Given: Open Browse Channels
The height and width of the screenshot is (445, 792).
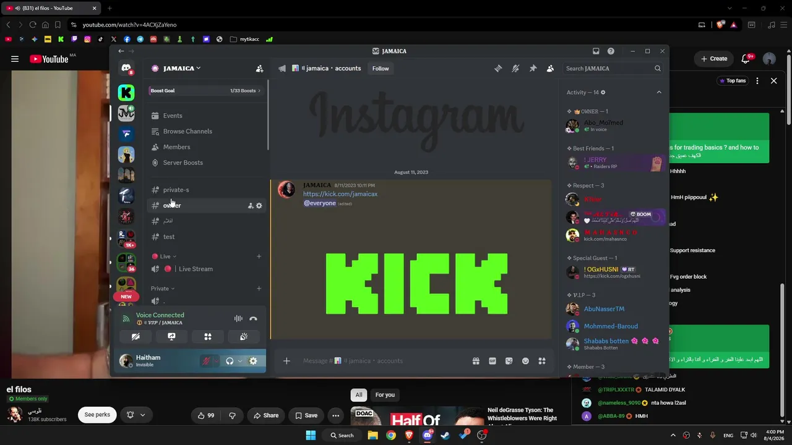Looking at the screenshot, I should point(207,132).
